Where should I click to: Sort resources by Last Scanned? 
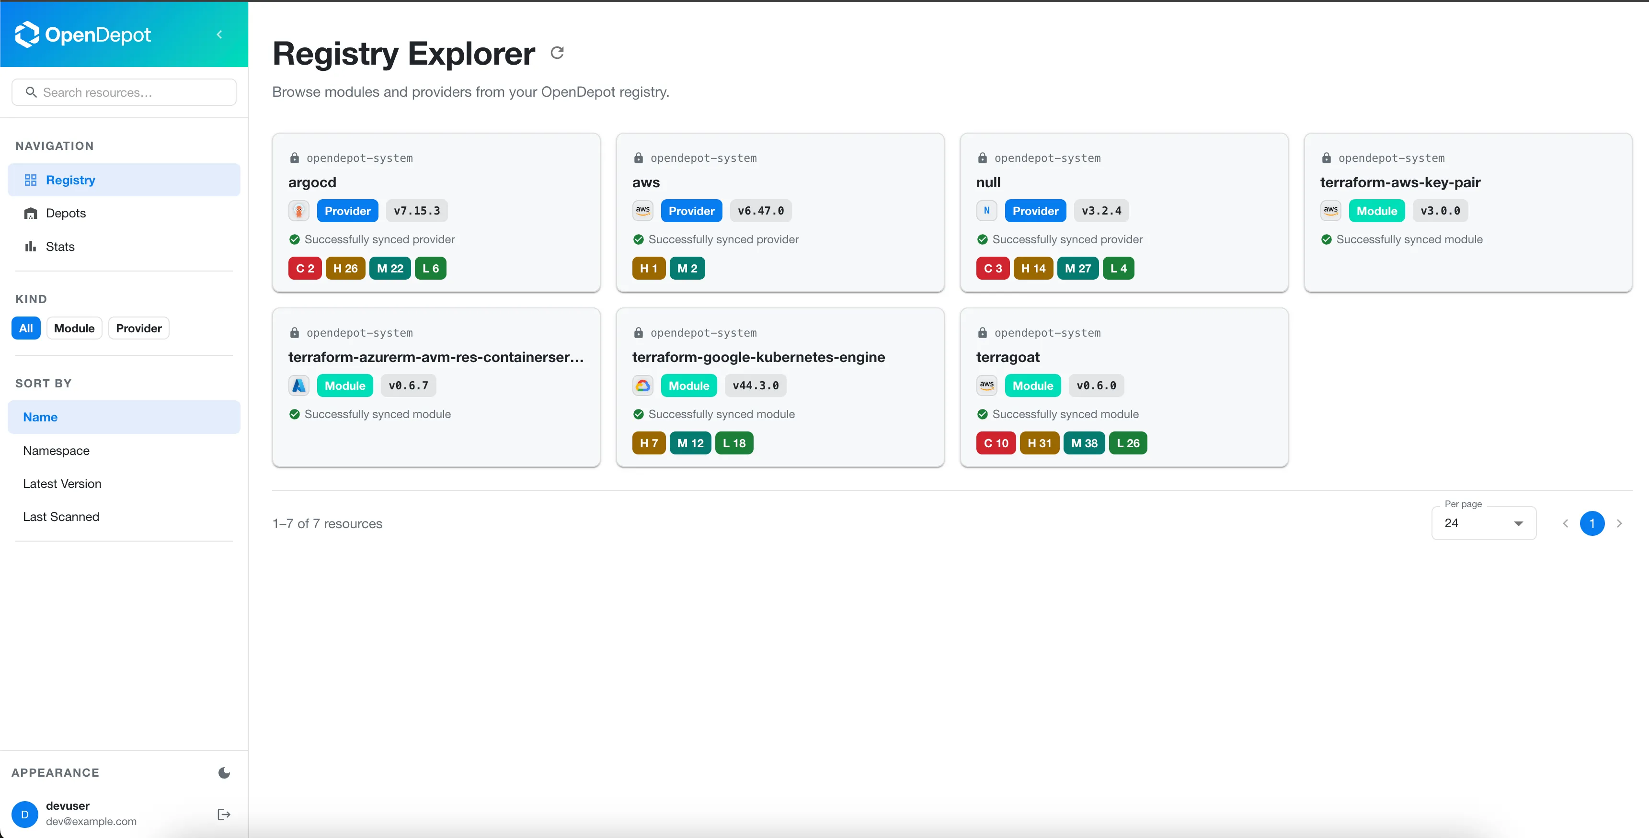click(124, 517)
